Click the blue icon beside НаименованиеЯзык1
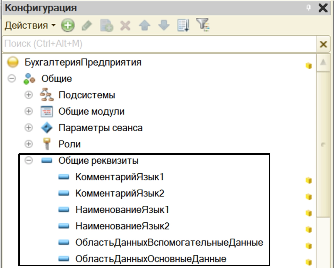 (64, 210)
